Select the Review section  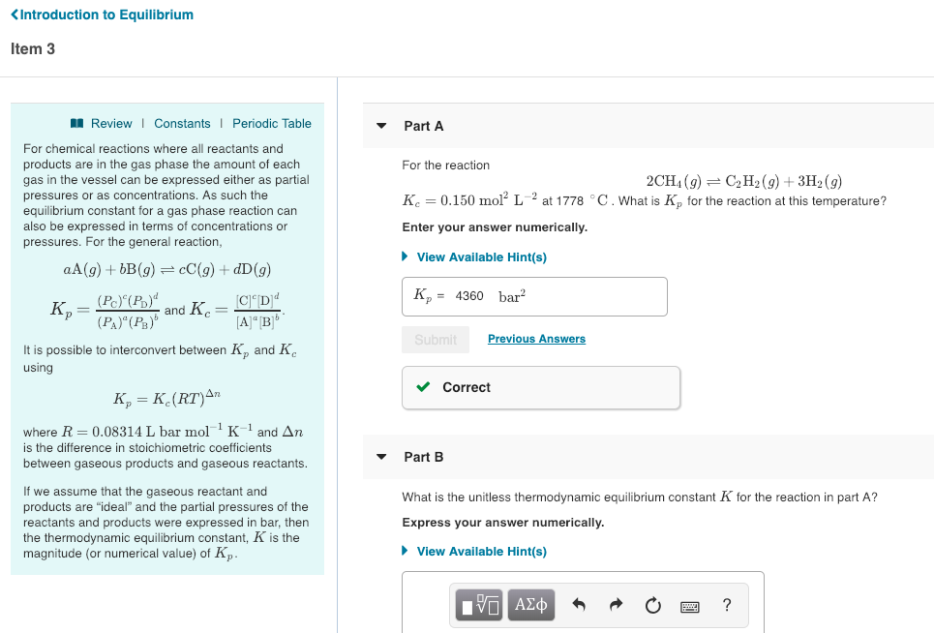click(x=111, y=123)
